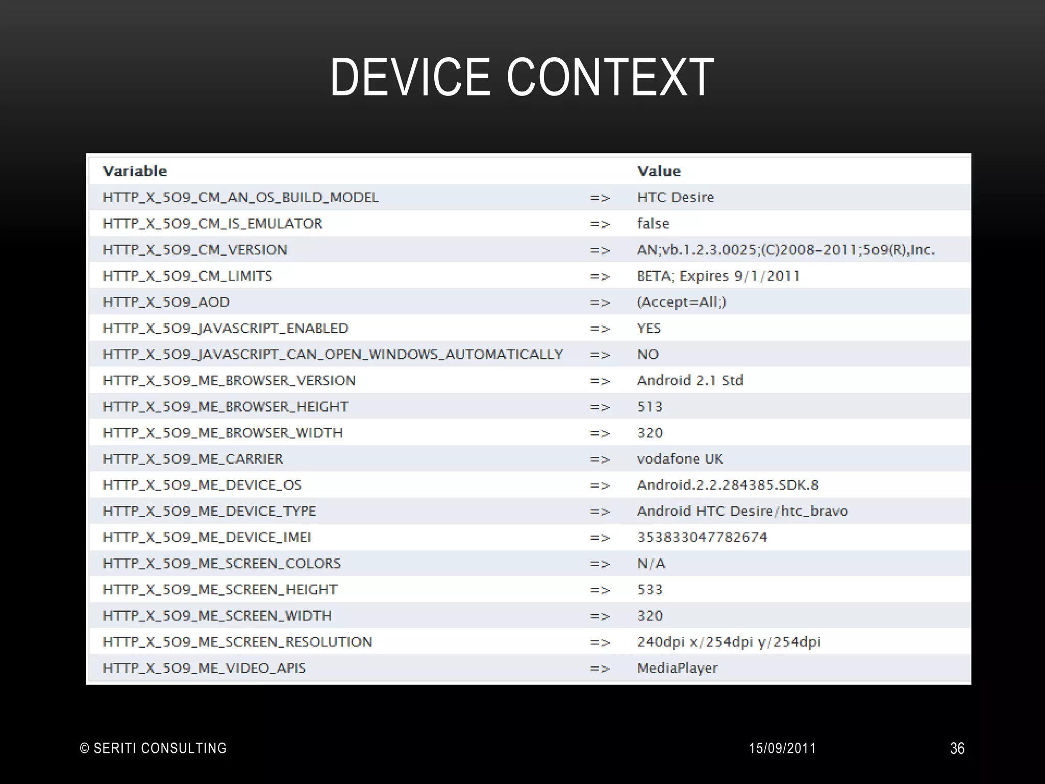The image size is (1045, 784).
Task: Click the false value
Action: point(653,224)
